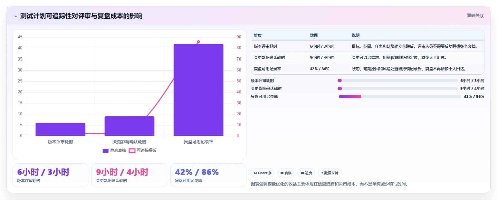Click the footnote starting 图表强调模板优化的收益
The height and width of the screenshot is (200, 497).
(x=329, y=185)
